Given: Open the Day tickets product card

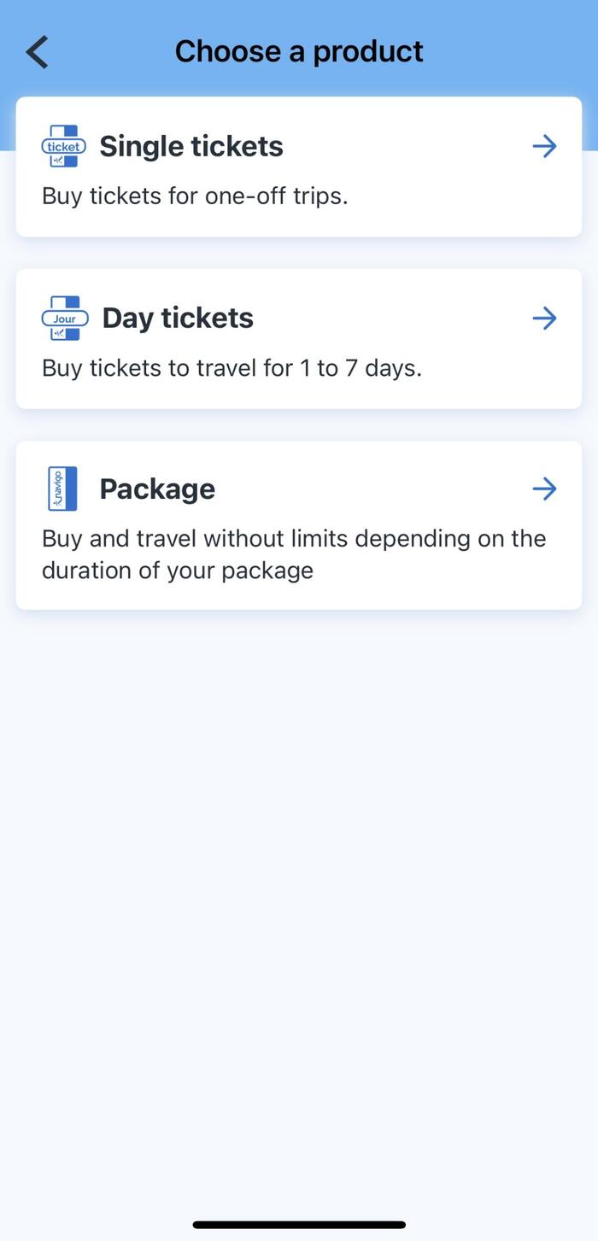Looking at the screenshot, I should 544,319.
